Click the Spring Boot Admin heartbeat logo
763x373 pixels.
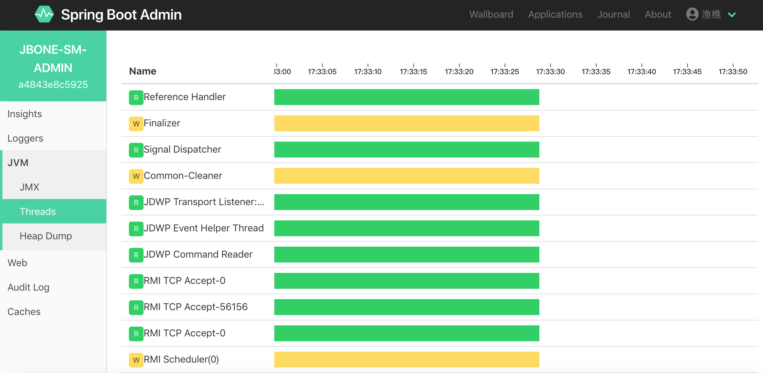44,14
